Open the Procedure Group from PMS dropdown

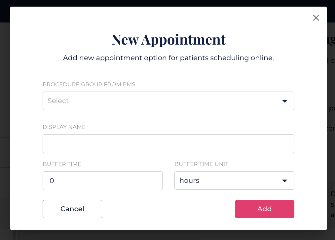tap(168, 101)
